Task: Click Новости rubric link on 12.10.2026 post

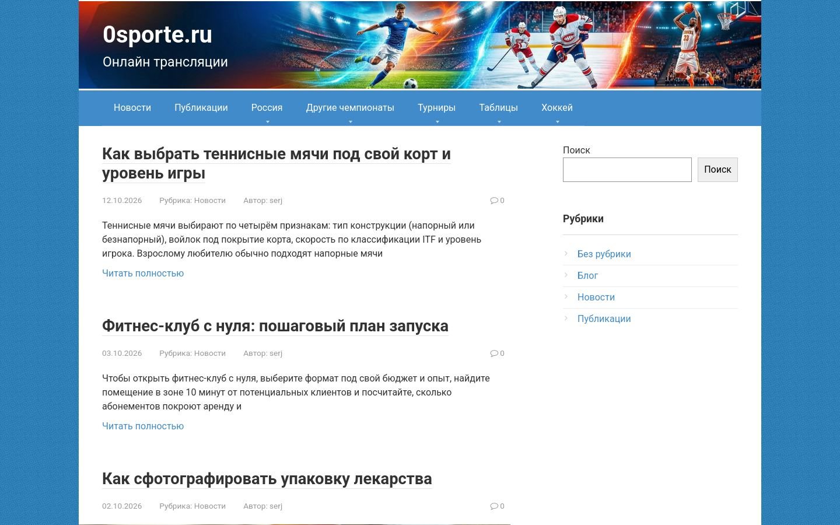Action: pyautogui.click(x=210, y=200)
